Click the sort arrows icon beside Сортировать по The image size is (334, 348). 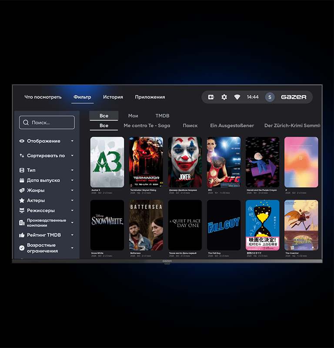pos(22,156)
